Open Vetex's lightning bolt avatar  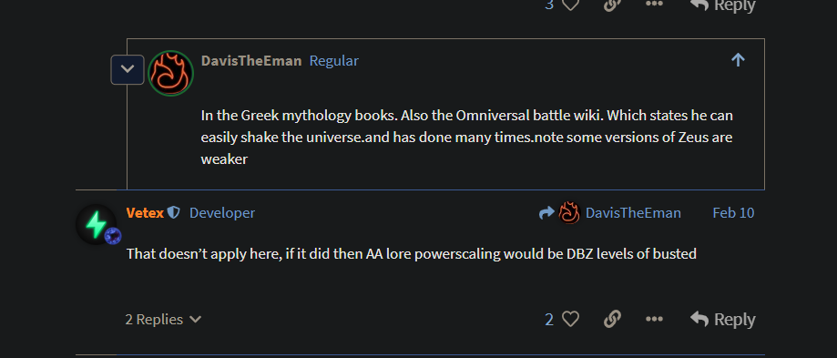tap(96, 224)
